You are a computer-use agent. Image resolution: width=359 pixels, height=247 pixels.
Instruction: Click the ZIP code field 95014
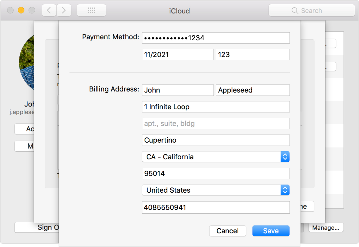[216, 174]
